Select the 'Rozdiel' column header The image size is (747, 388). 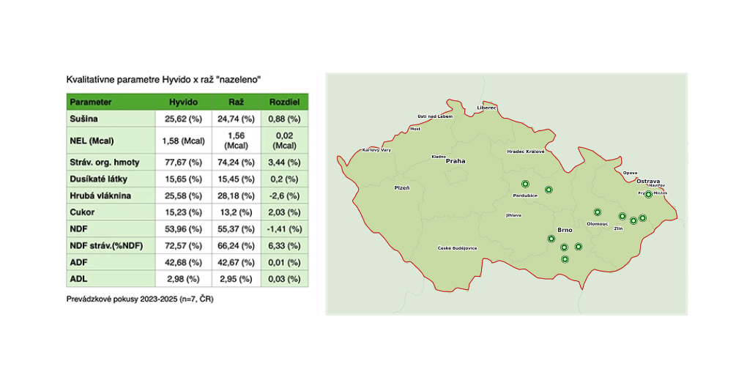[x=284, y=102]
